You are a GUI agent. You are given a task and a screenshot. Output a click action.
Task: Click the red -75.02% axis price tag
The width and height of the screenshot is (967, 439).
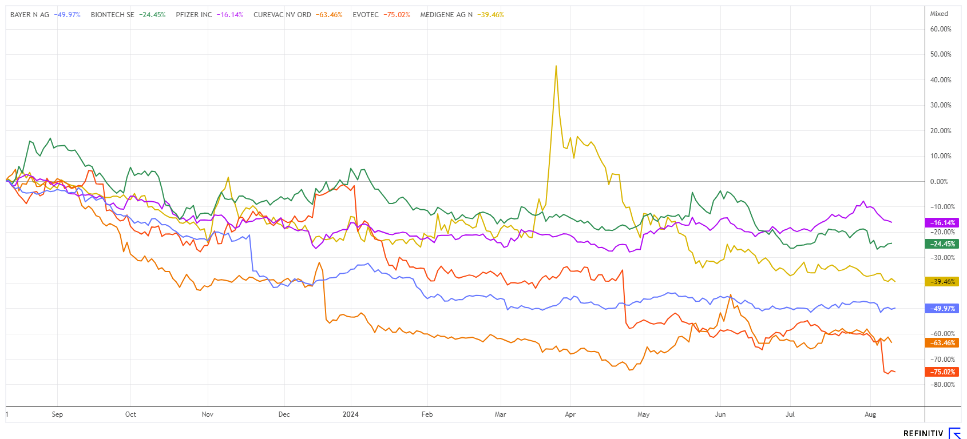coord(942,372)
